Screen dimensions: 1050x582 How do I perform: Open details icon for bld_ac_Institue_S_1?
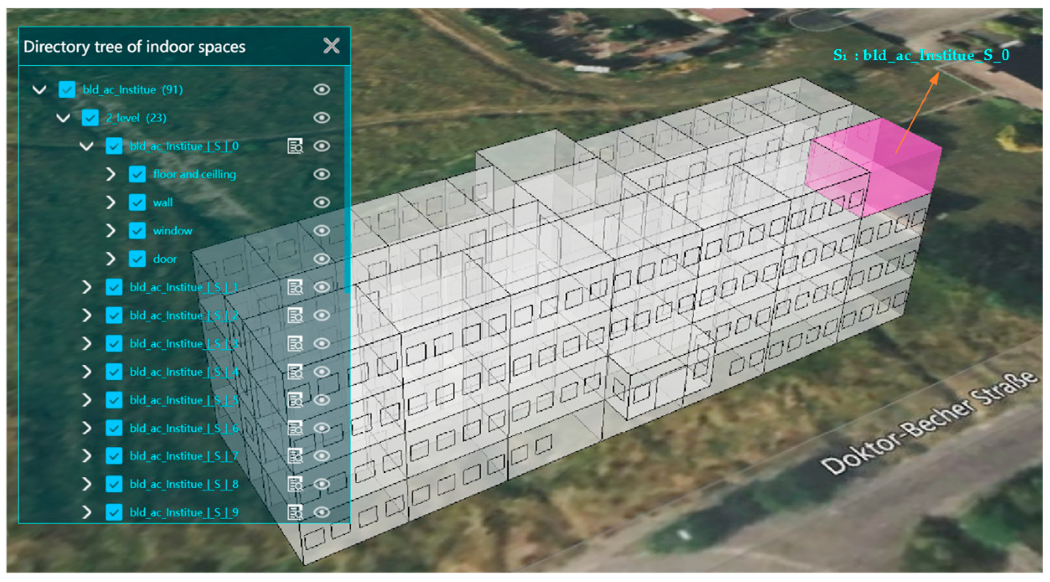pos(295,288)
